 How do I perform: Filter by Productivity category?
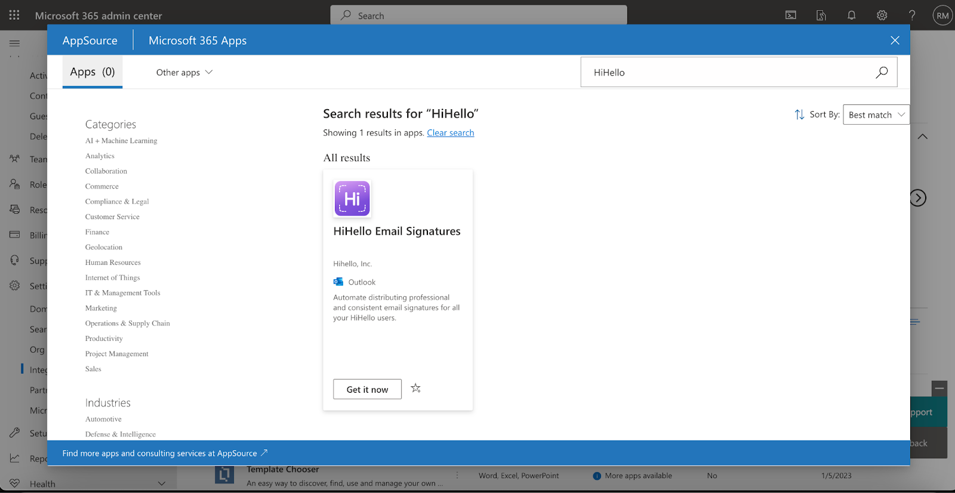pyautogui.click(x=104, y=338)
